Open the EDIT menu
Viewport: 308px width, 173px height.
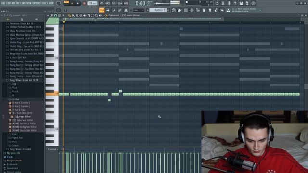pos(9,3)
